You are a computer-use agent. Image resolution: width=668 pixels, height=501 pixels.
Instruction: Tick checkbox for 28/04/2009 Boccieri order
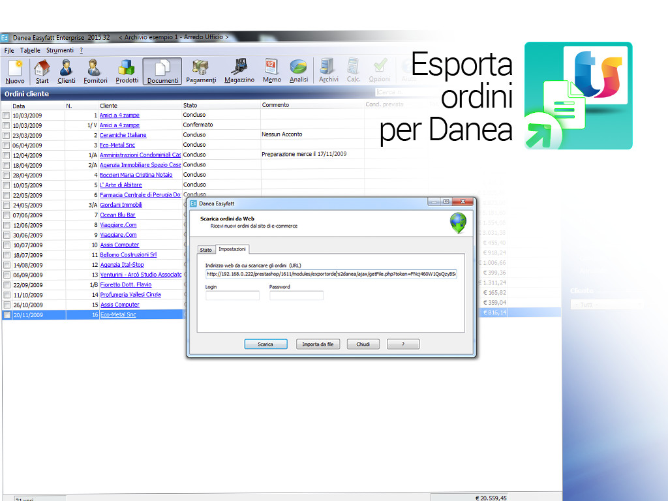[x=6, y=175]
